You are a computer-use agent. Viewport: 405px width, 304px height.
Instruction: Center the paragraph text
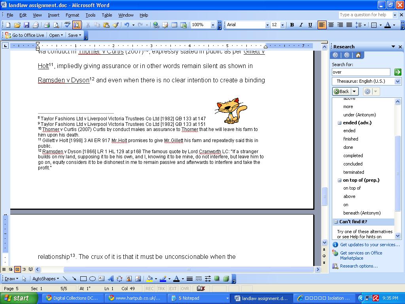(331, 25)
